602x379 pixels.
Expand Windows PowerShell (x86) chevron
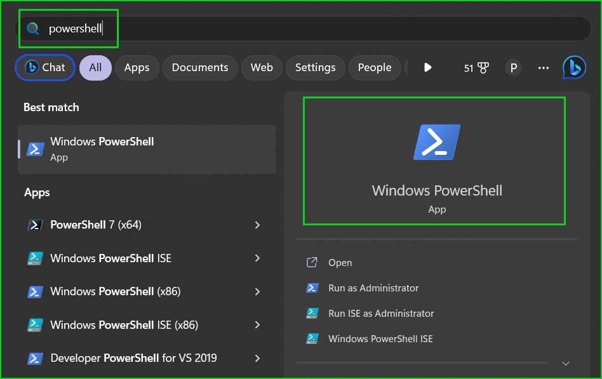257,292
